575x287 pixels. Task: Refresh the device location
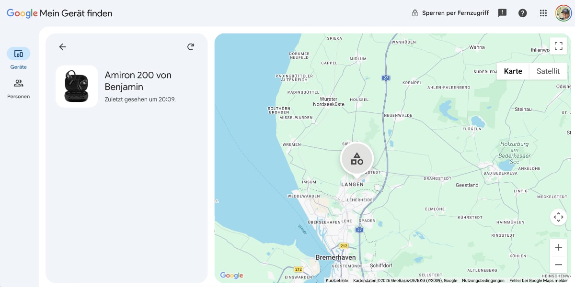pos(191,47)
